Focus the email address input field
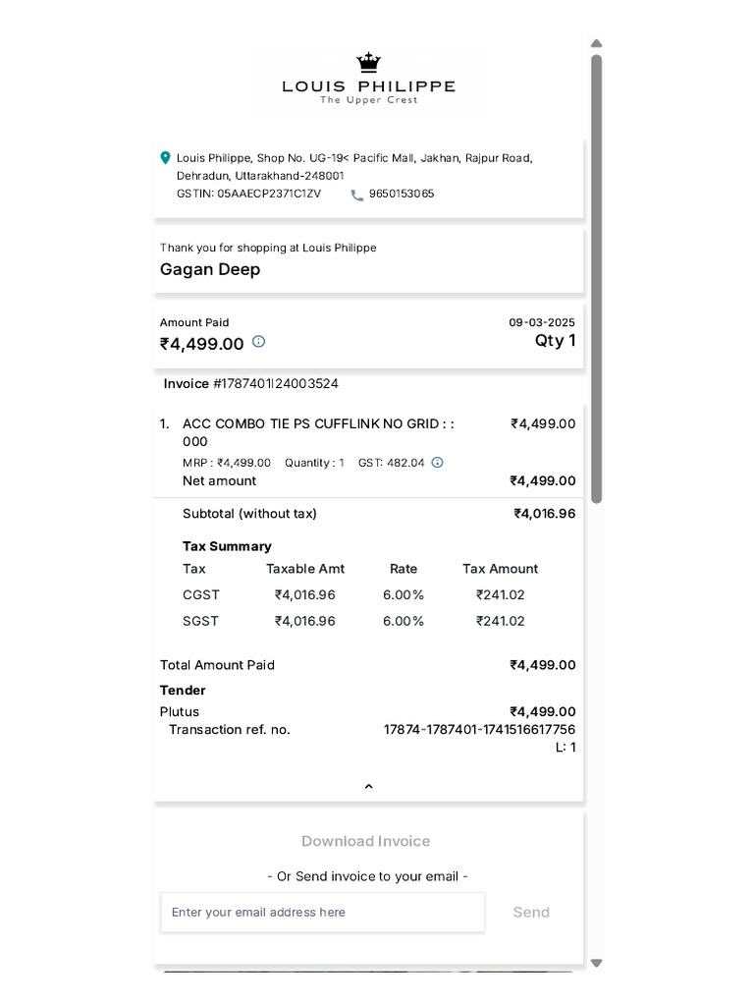 (322, 912)
